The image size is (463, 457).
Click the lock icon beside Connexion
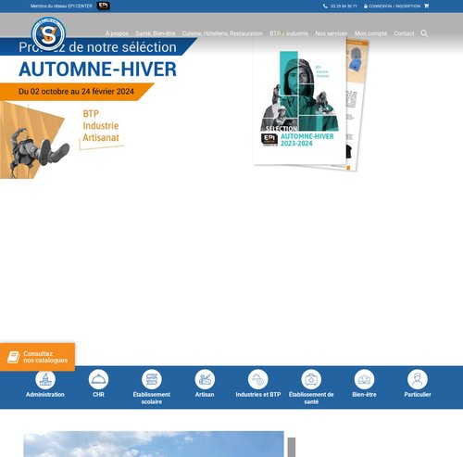coord(366,6)
